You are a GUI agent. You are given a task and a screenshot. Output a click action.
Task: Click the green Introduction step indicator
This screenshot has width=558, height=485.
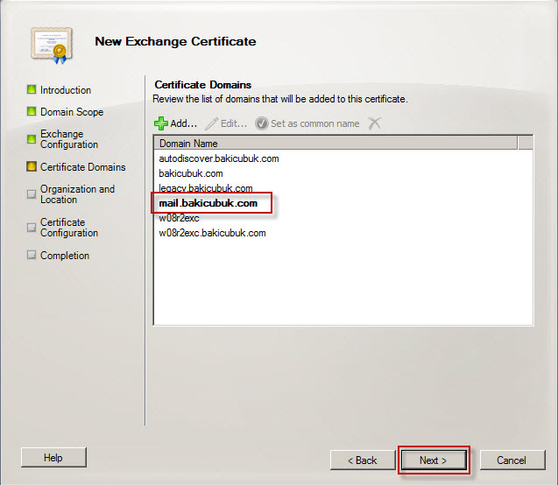coord(32,89)
